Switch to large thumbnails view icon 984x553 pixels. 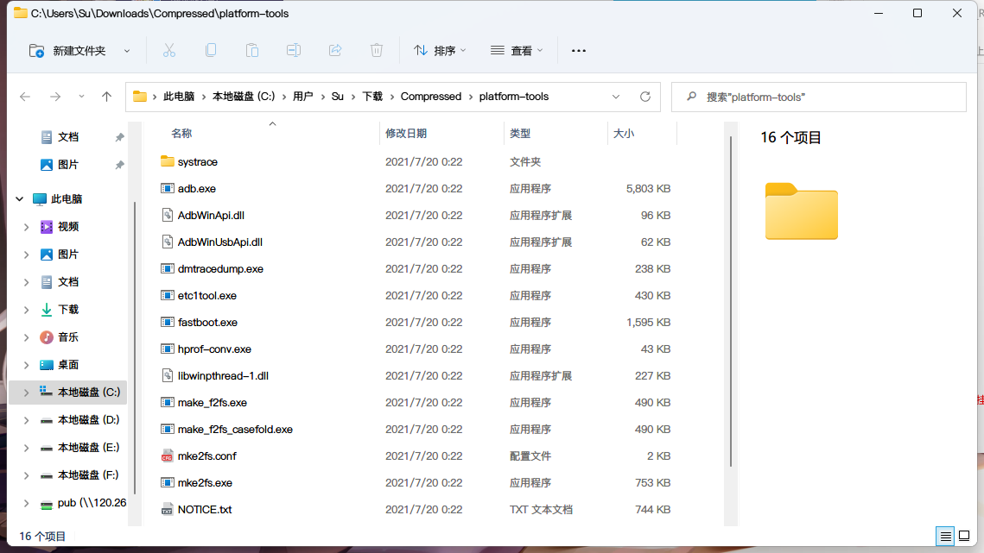click(964, 536)
